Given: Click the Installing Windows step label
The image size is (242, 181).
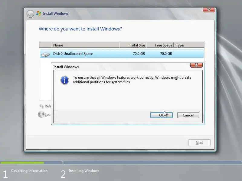Looking at the screenshot, I should pyautogui.click(x=84, y=171).
